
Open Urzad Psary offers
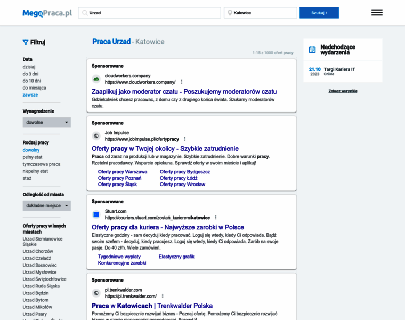(x=35, y=314)
